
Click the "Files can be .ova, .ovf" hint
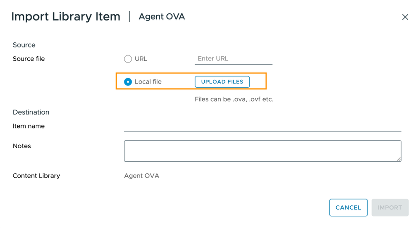point(234,100)
